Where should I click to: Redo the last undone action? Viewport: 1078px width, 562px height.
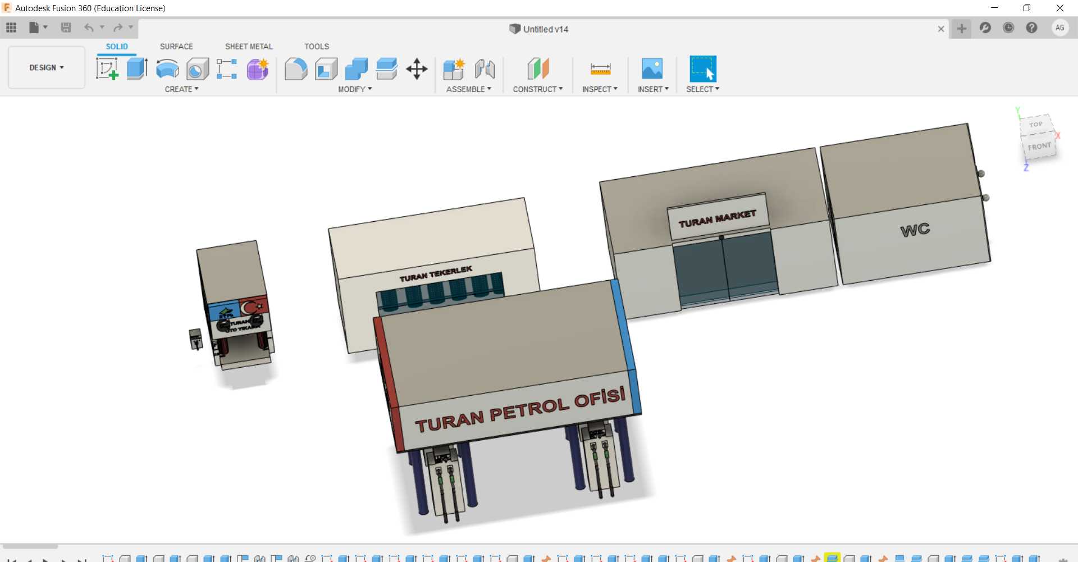117,28
